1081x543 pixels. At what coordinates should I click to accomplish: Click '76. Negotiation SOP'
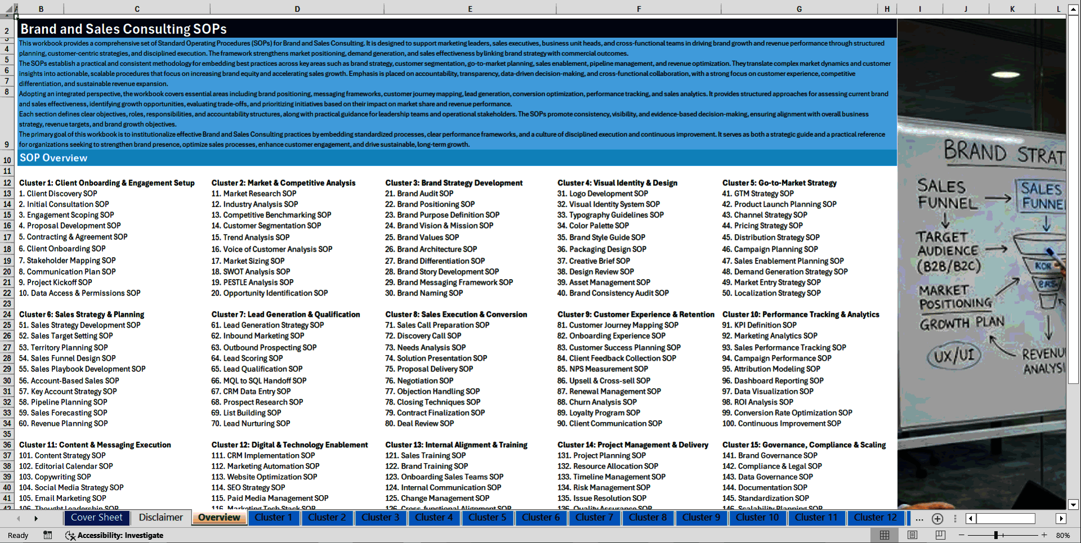pos(419,381)
